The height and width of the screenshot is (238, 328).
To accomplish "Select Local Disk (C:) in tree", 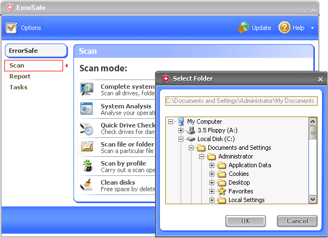I will [216, 139].
